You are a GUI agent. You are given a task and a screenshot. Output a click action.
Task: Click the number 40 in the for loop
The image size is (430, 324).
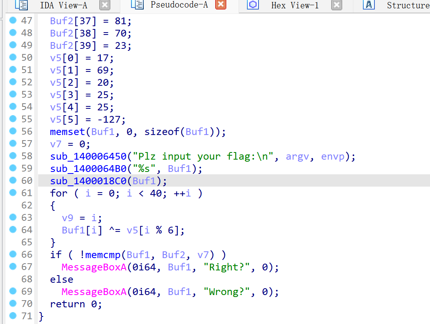click(156, 193)
